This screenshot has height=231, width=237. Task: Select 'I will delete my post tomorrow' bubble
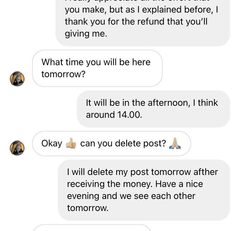click(x=144, y=190)
